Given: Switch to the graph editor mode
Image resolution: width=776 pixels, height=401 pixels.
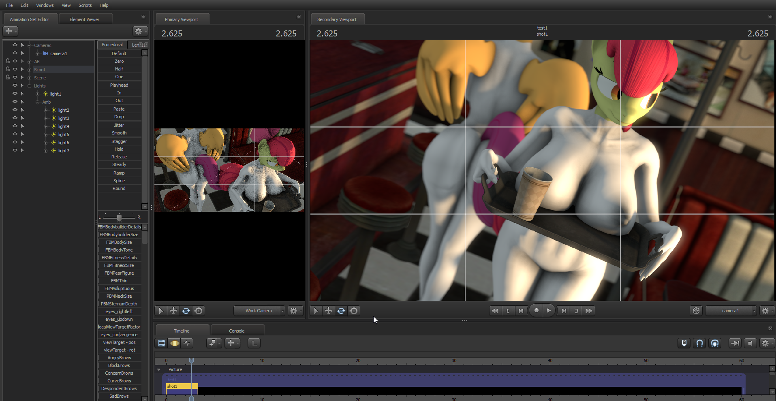Looking at the screenshot, I should point(187,343).
